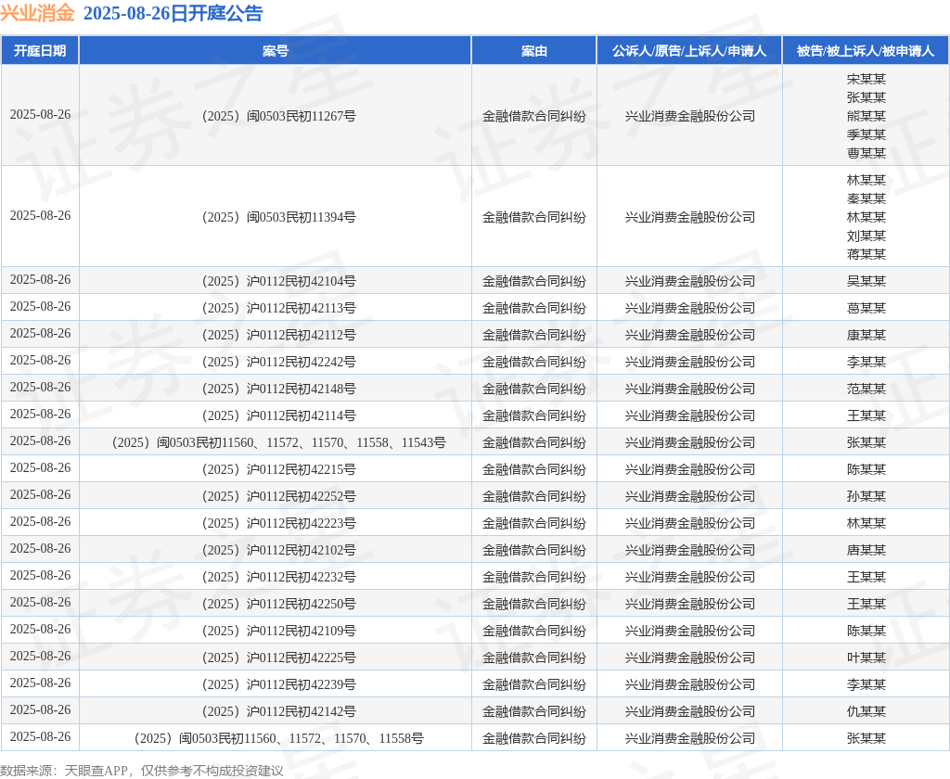Click defendant 仇某某
950x779 pixels.
(866, 711)
